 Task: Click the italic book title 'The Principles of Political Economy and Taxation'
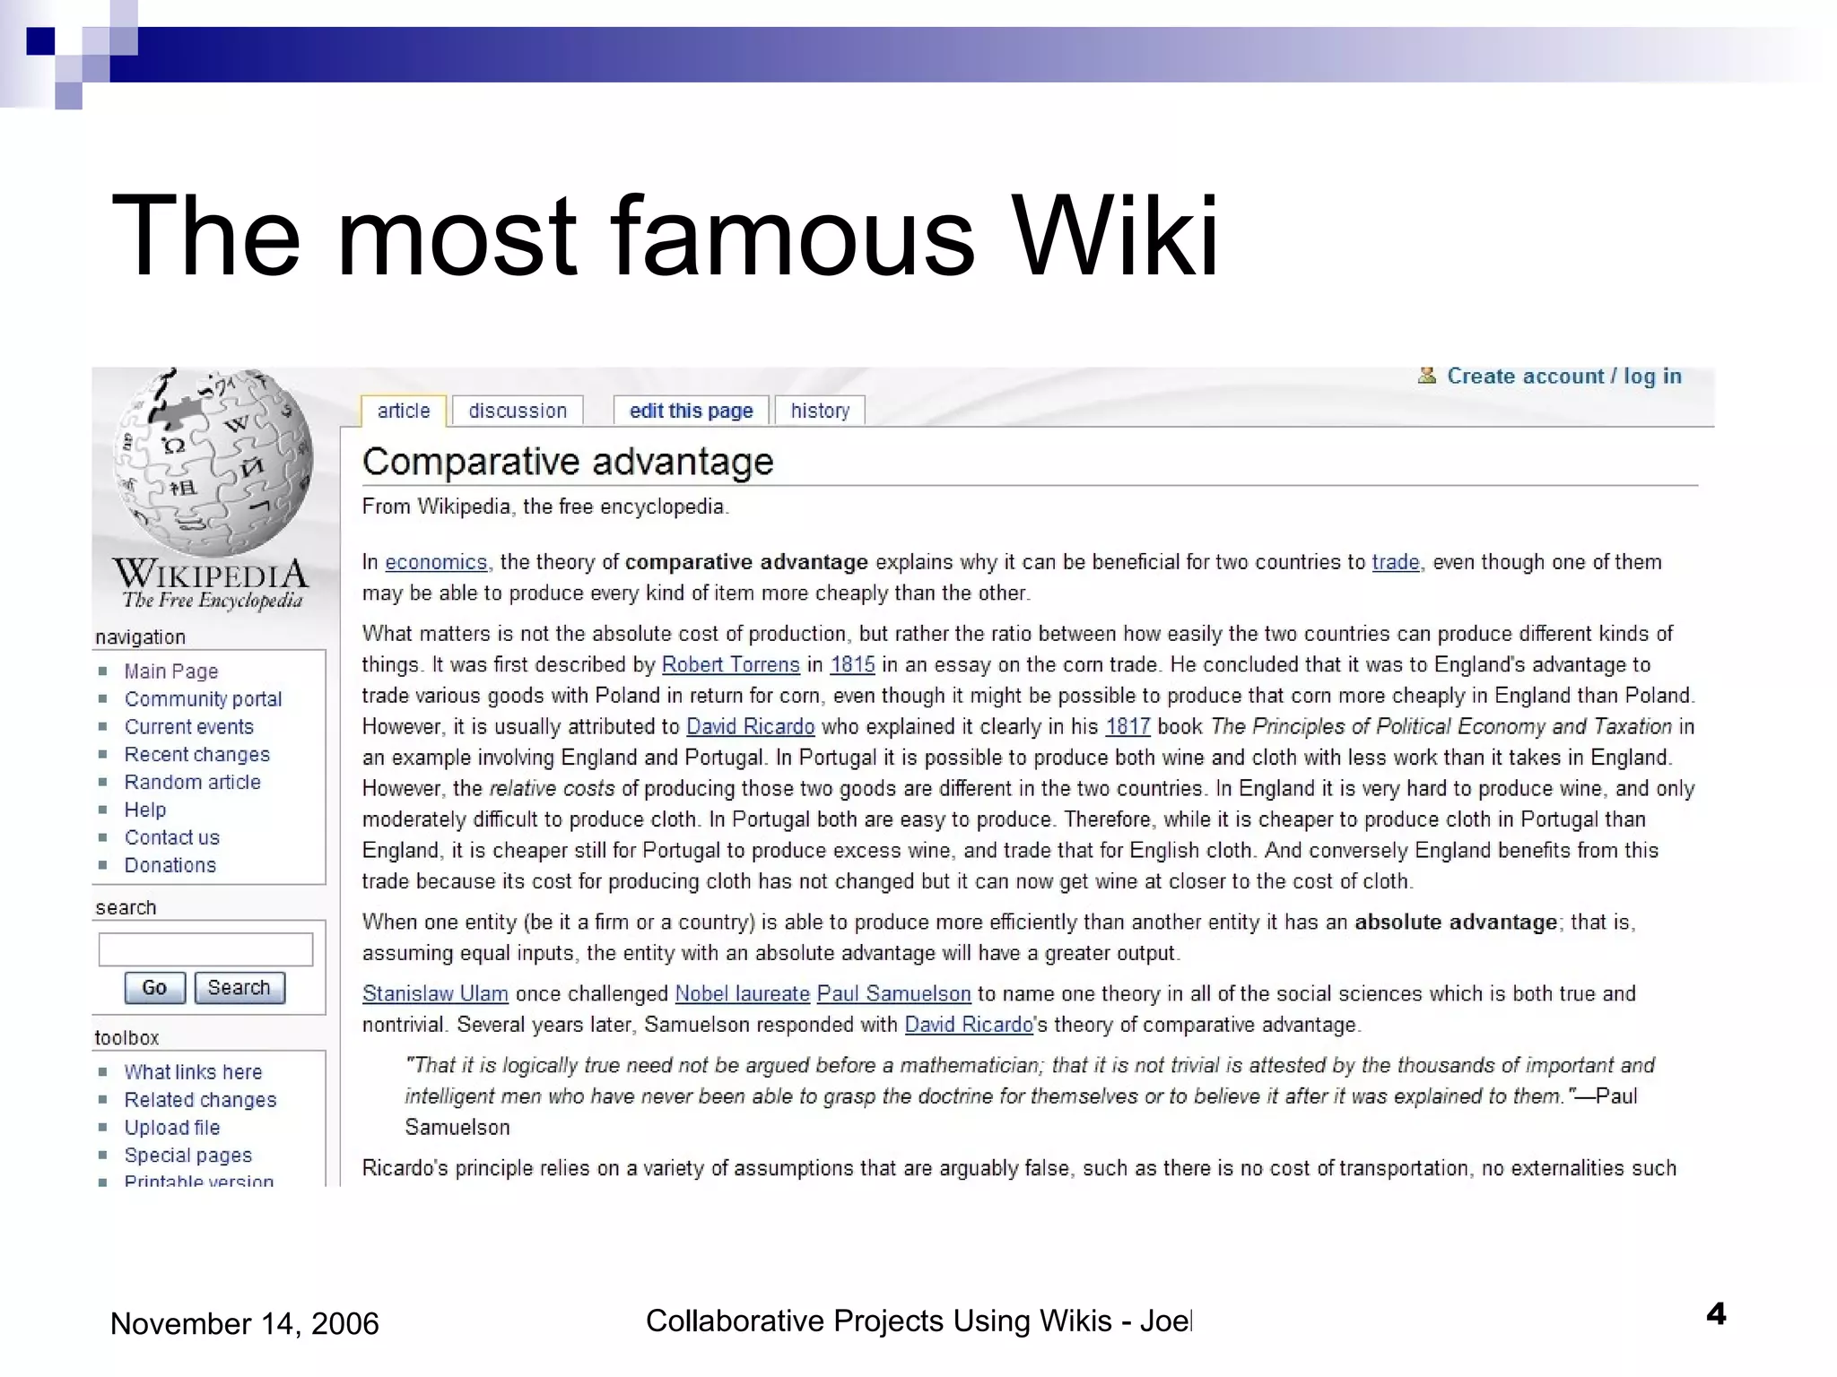[1441, 727]
